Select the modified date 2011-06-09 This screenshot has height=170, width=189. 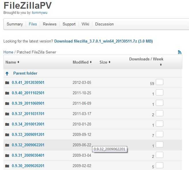click(x=82, y=103)
